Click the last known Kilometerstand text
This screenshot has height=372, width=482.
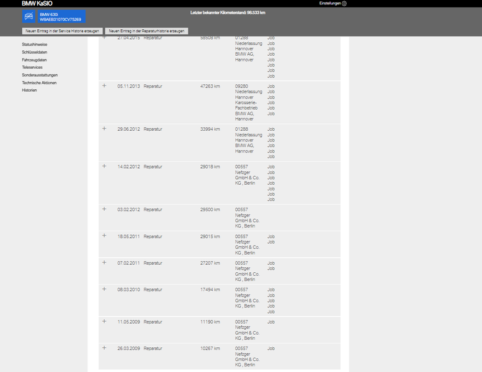[228, 12]
